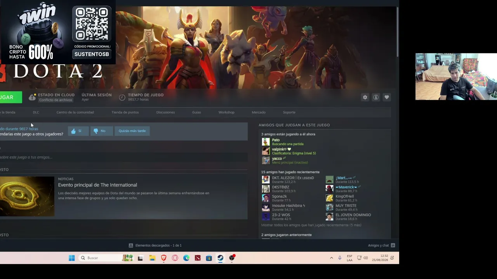The width and height of the screenshot is (497, 279).
Task: Open the notification center icon
Action: (x=392, y=258)
